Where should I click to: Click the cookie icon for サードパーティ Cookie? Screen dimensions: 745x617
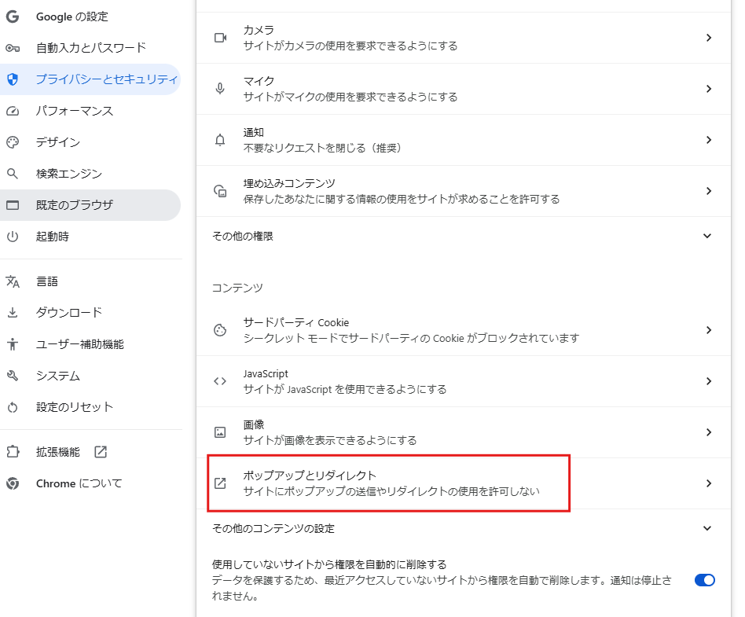(x=220, y=330)
